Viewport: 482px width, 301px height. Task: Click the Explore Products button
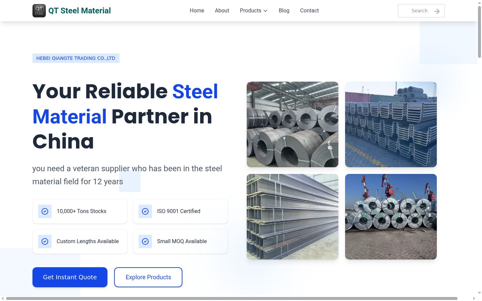pos(148,277)
